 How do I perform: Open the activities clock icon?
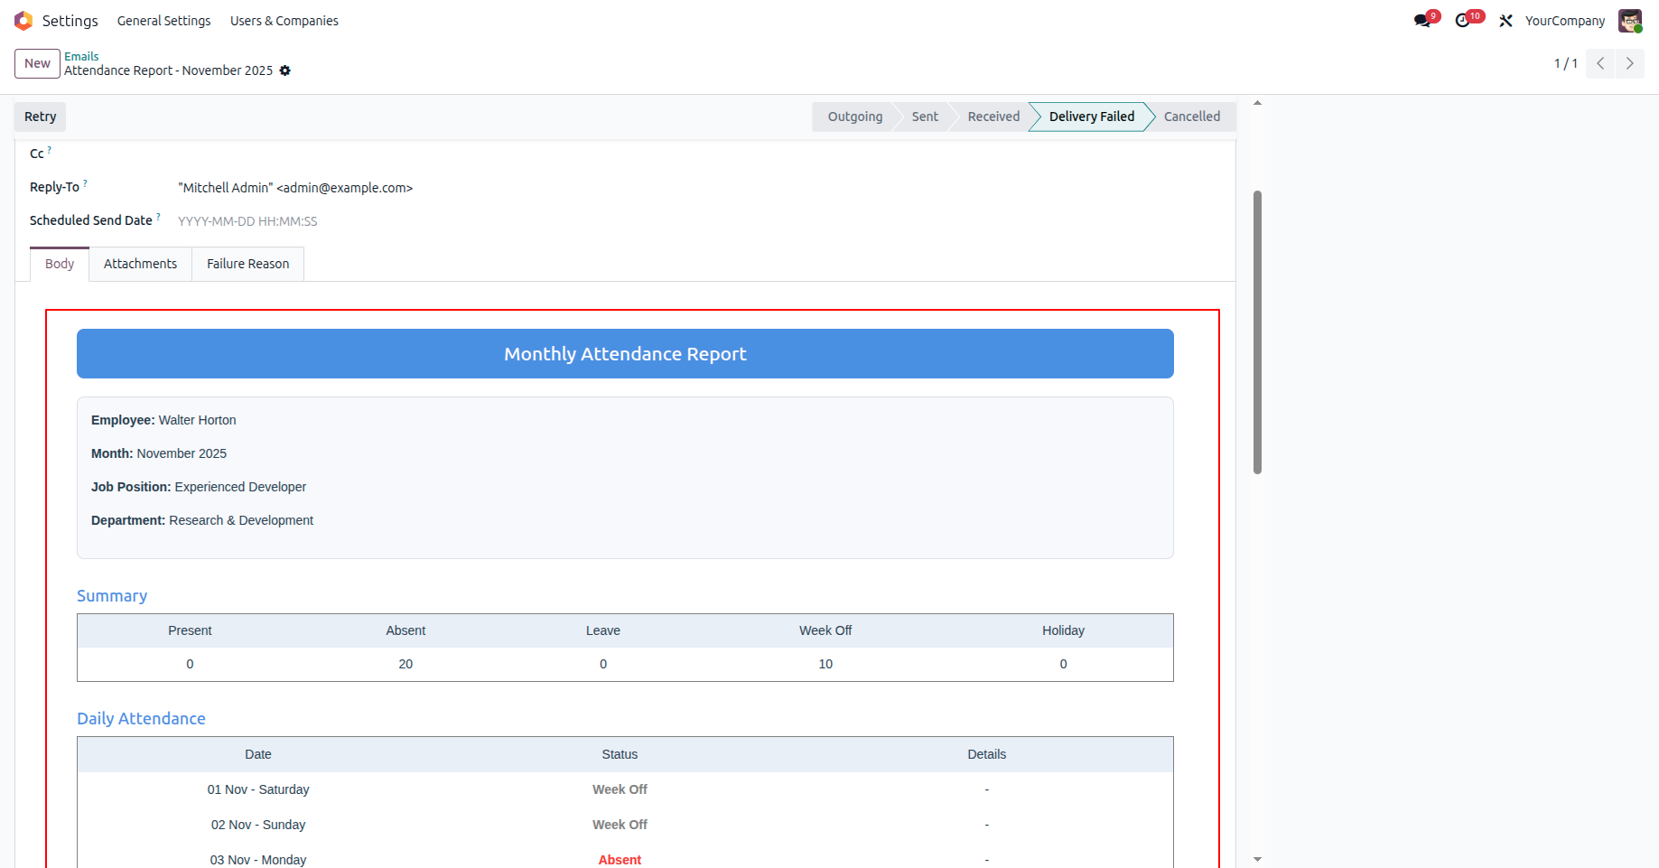(1464, 19)
